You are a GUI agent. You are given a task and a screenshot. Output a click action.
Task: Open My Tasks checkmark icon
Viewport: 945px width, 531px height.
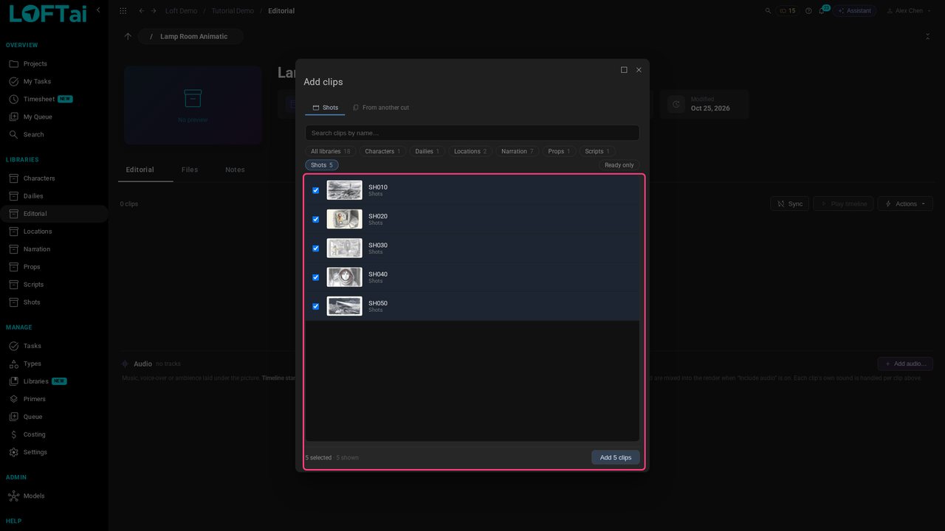pos(13,82)
